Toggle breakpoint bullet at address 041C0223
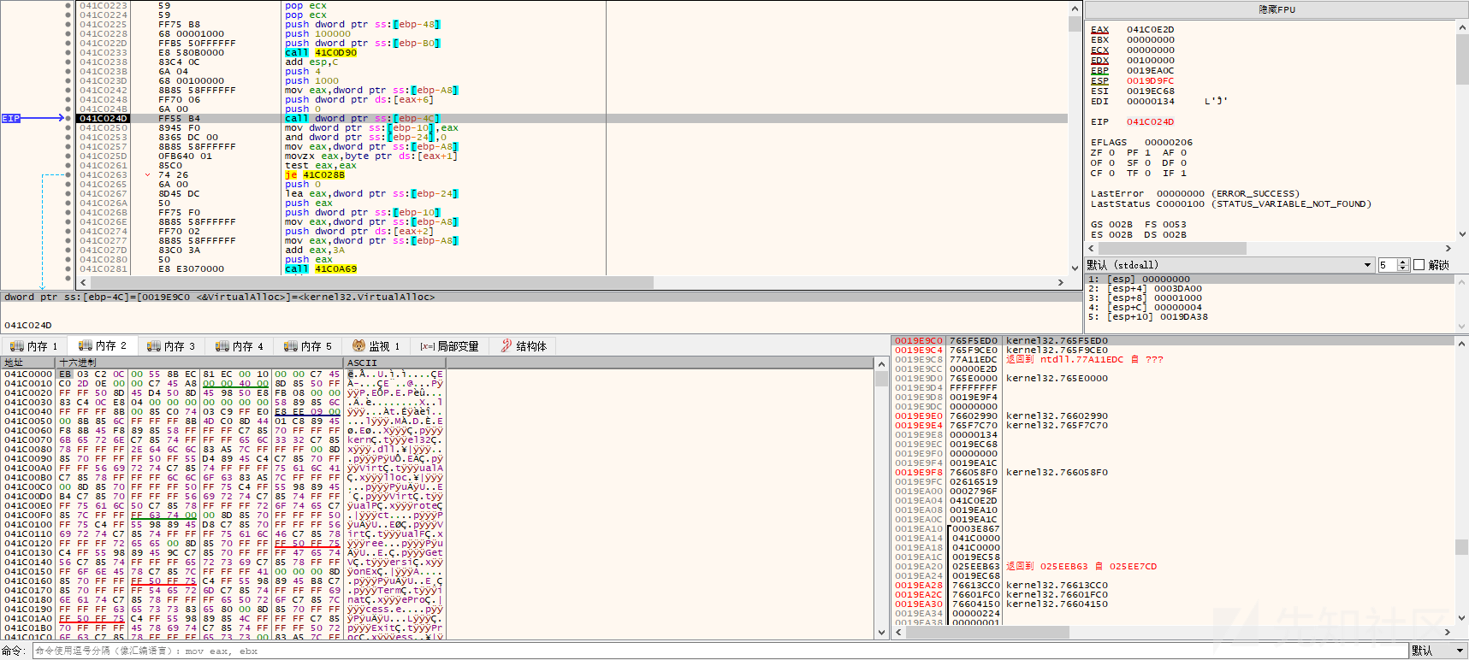This screenshot has height=660, width=1469. pyautogui.click(x=68, y=6)
